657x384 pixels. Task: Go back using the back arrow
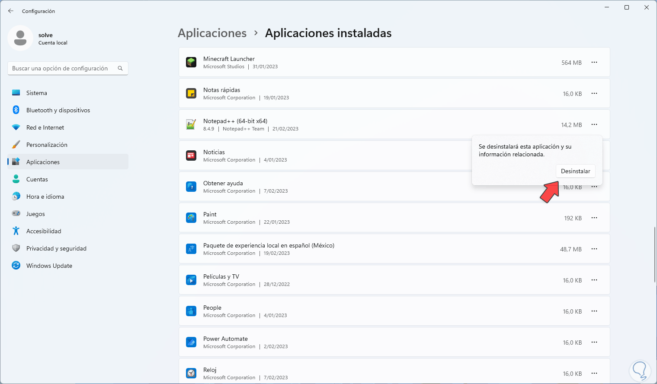click(x=11, y=11)
